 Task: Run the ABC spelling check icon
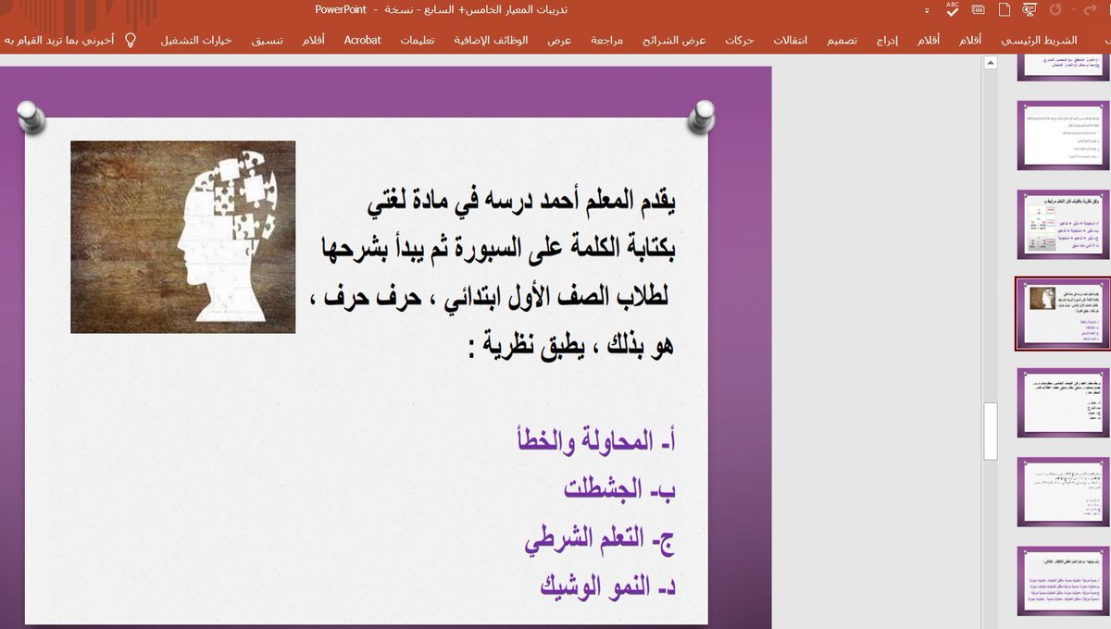point(953,8)
